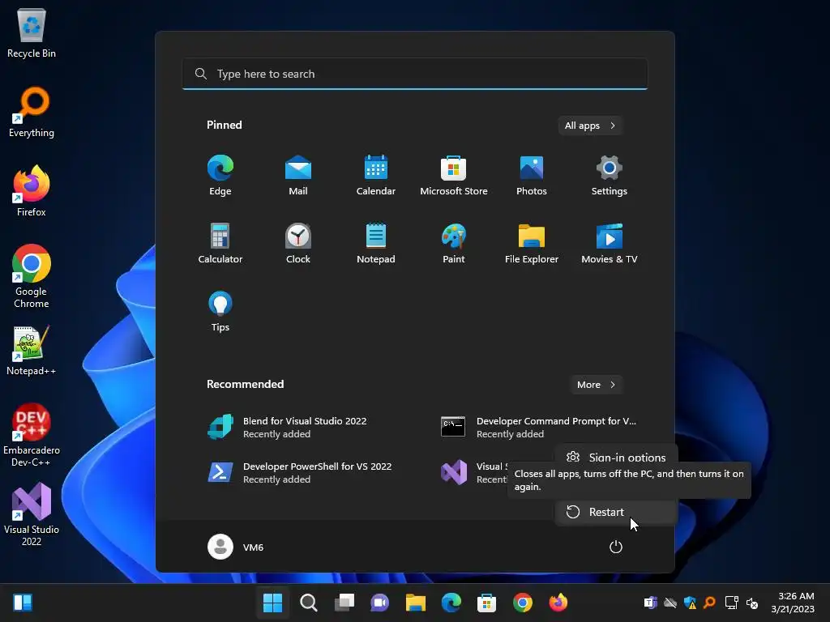This screenshot has width=830, height=622.
Task: Select the Google Chrome desktop shortcut
Action: [x=32, y=276]
